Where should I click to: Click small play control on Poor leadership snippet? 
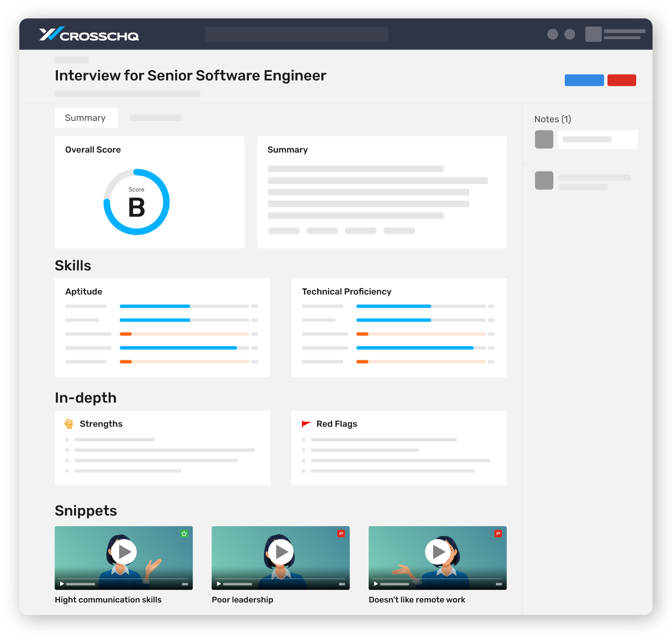click(x=219, y=584)
